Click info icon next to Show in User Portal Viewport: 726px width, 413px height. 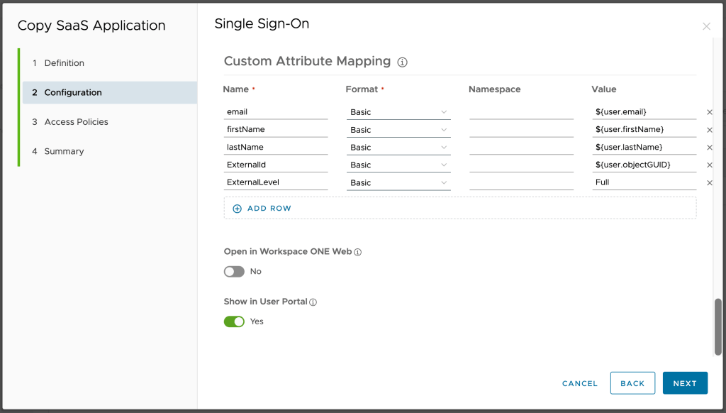point(313,302)
